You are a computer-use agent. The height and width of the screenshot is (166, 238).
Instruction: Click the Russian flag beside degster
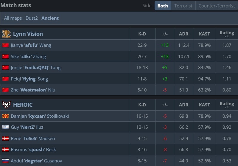5,161
